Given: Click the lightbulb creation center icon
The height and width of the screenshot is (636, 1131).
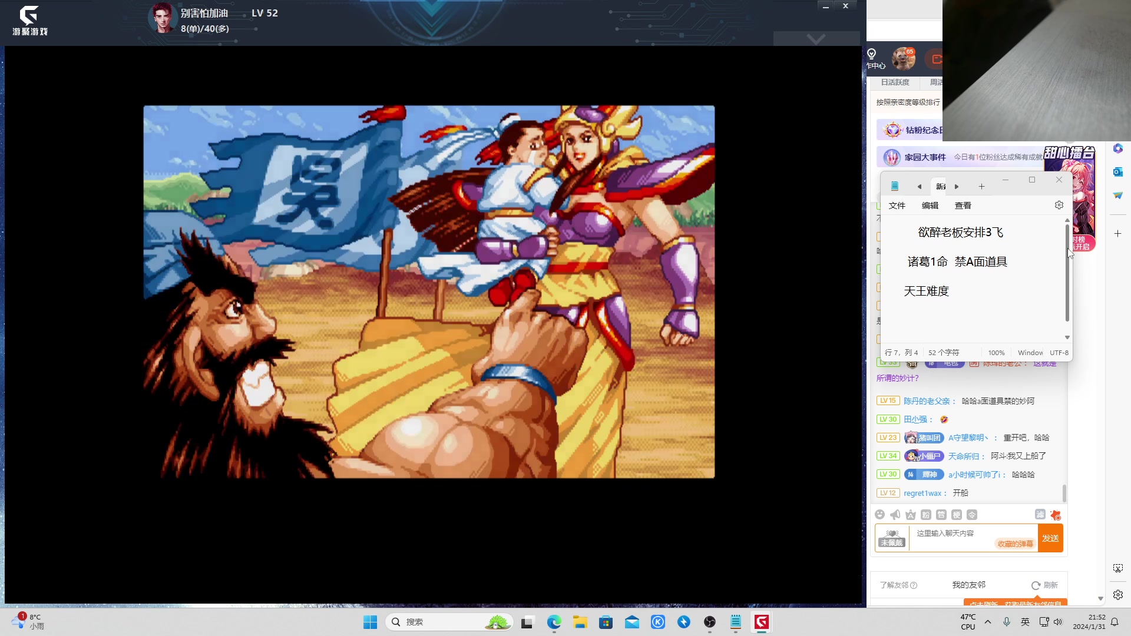Looking at the screenshot, I should tap(872, 54).
